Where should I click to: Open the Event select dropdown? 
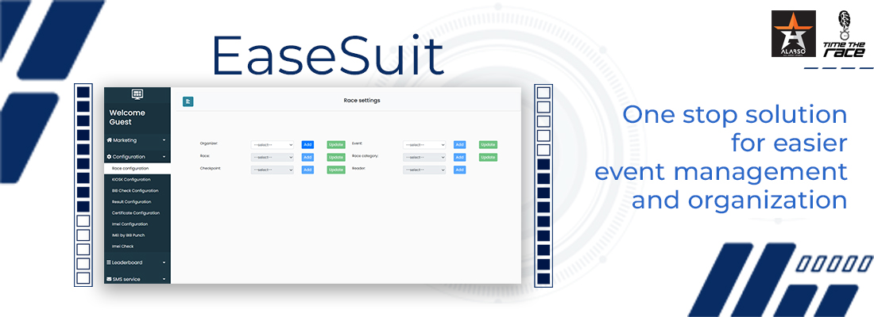(x=424, y=144)
